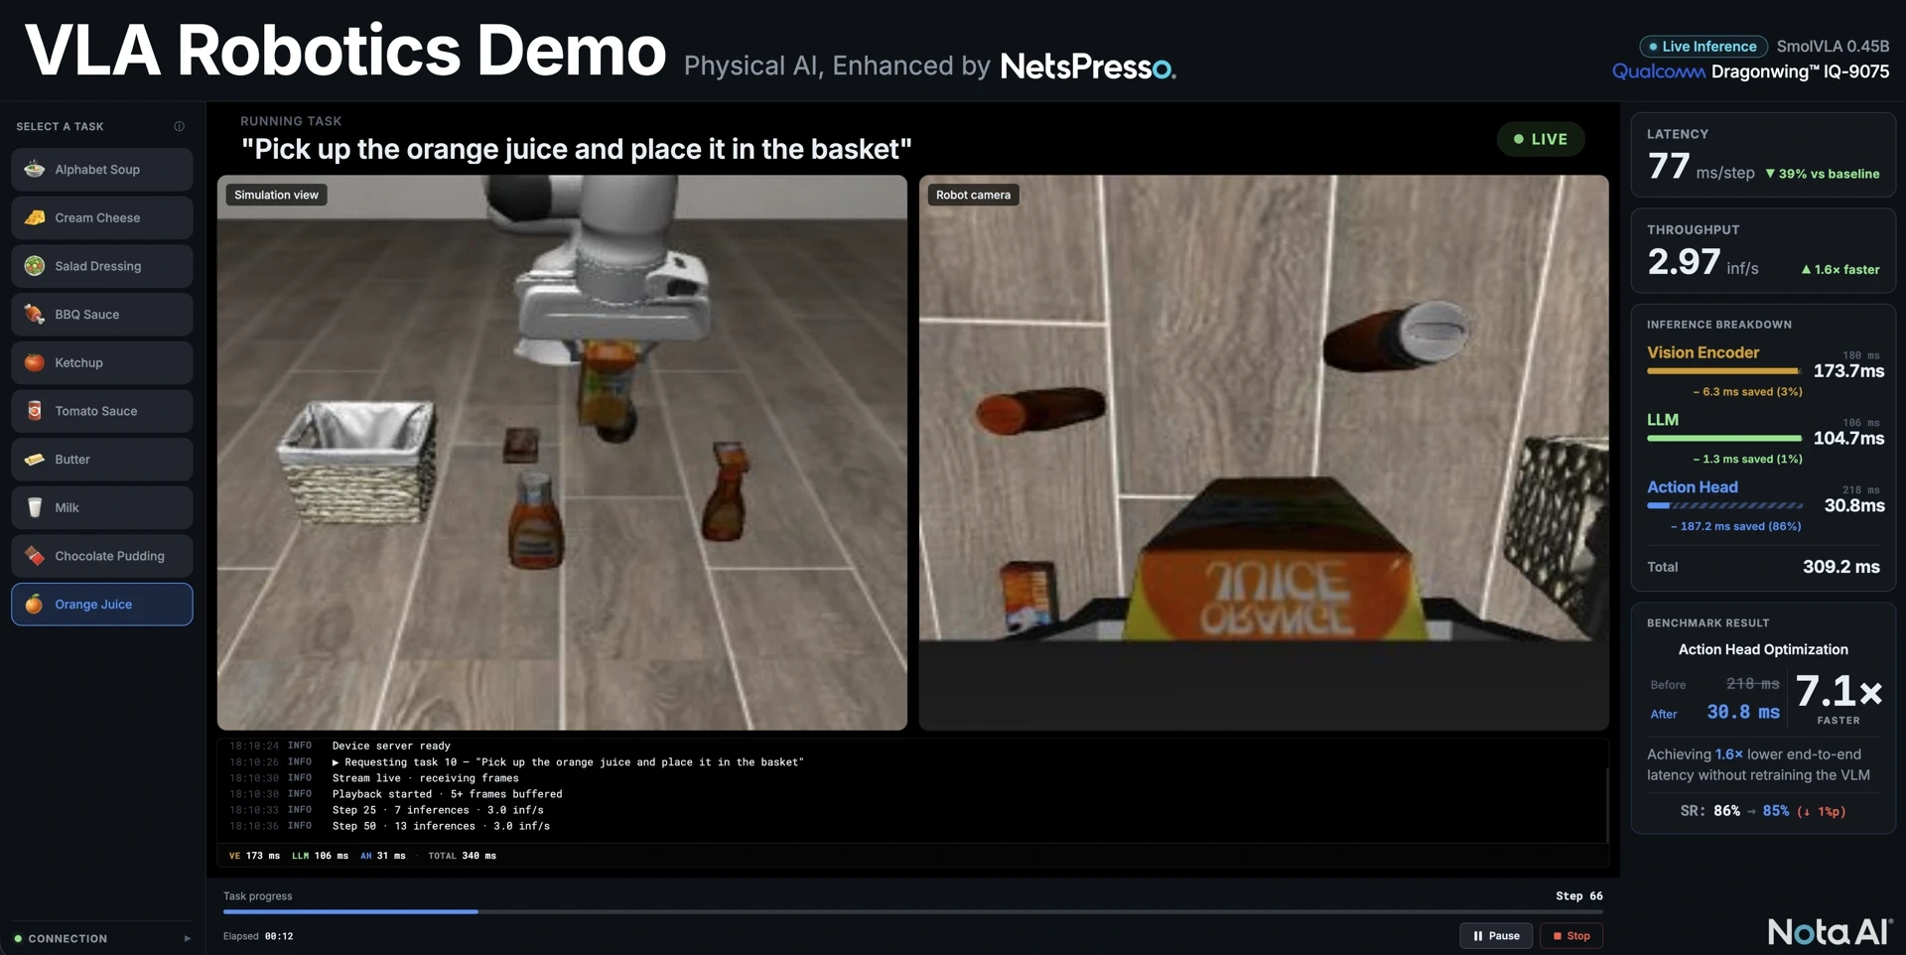The image size is (1906, 955).
Task: Click the 30.8ms Action Head value
Action: [1854, 505]
